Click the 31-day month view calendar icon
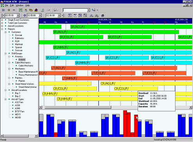 click(x=80, y=15)
